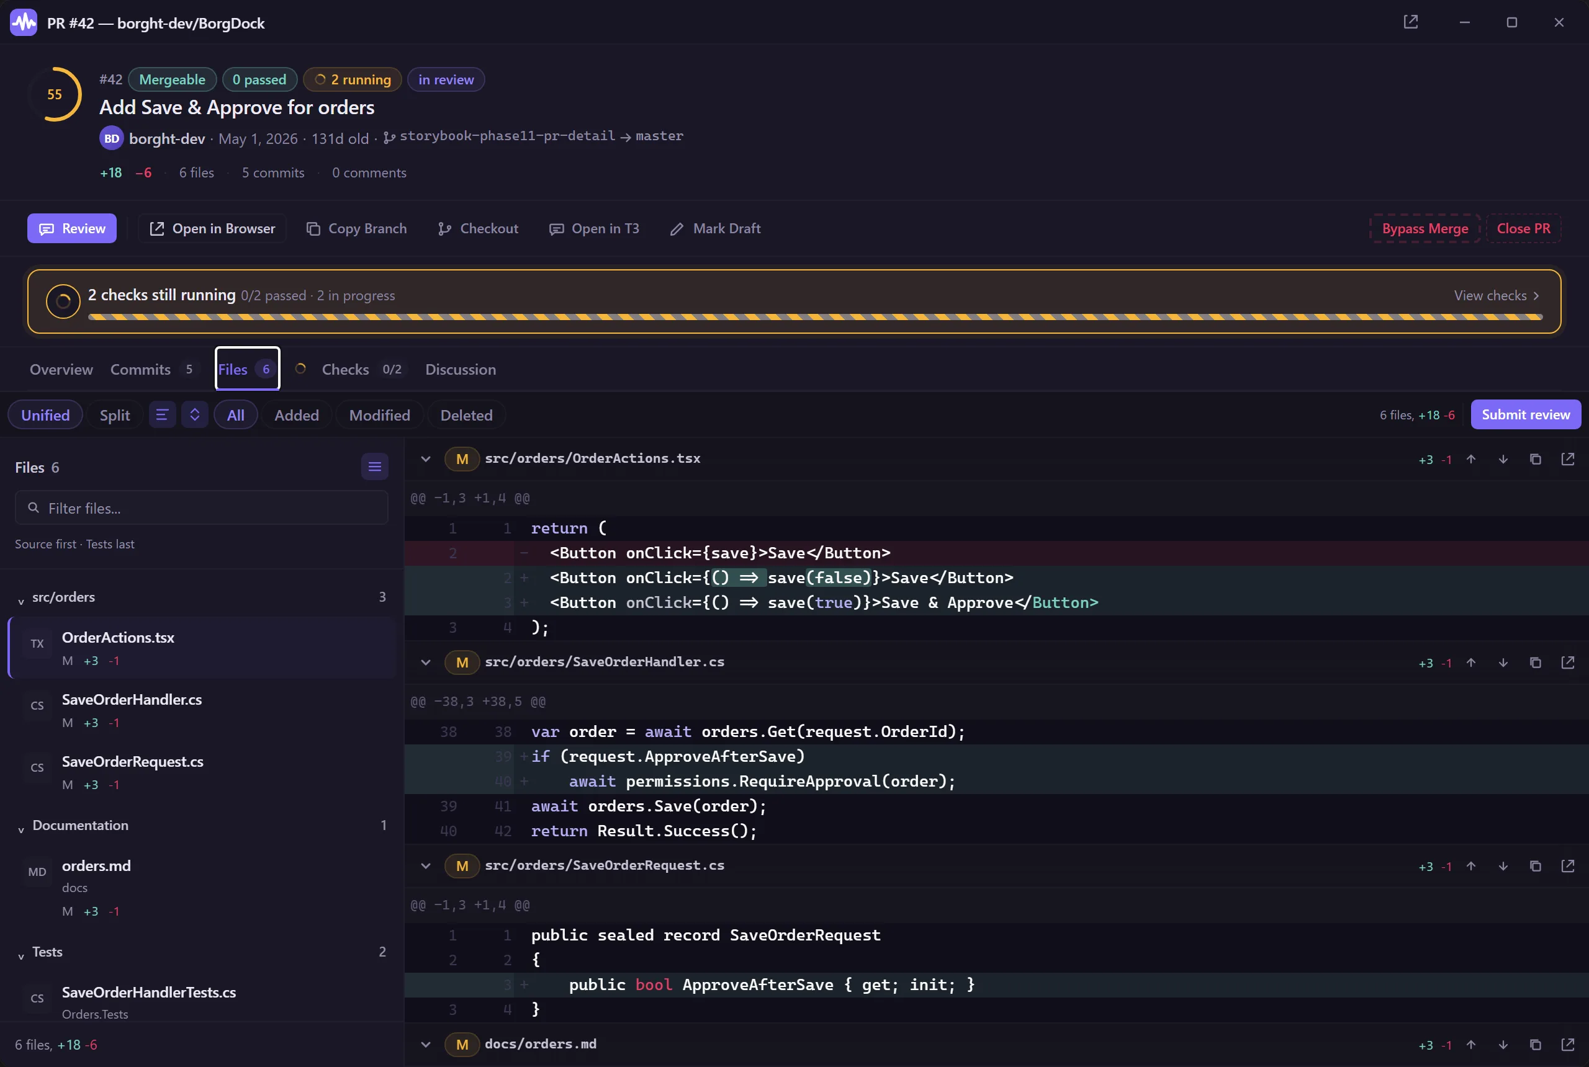
Task: Jump to previous change in SaveOrderHandler.cs
Action: click(1471, 663)
